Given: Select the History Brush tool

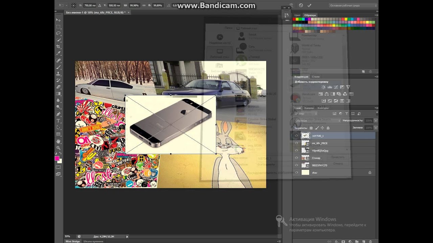Looking at the screenshot, I should (x=58, y=80).
